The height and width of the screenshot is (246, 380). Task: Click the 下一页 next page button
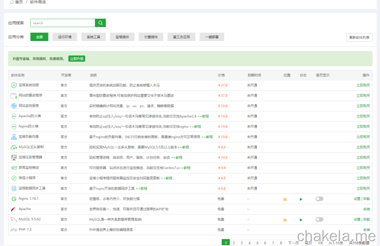(293, 243)
